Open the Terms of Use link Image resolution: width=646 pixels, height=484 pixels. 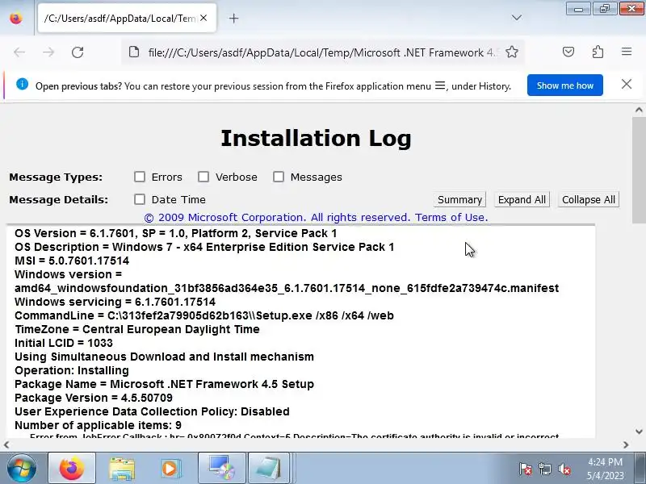(x=451, y=217)
